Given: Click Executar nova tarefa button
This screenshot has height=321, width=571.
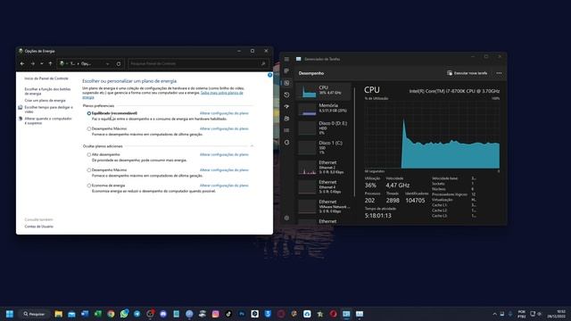Looking at the screenshot, I should 467,73.
